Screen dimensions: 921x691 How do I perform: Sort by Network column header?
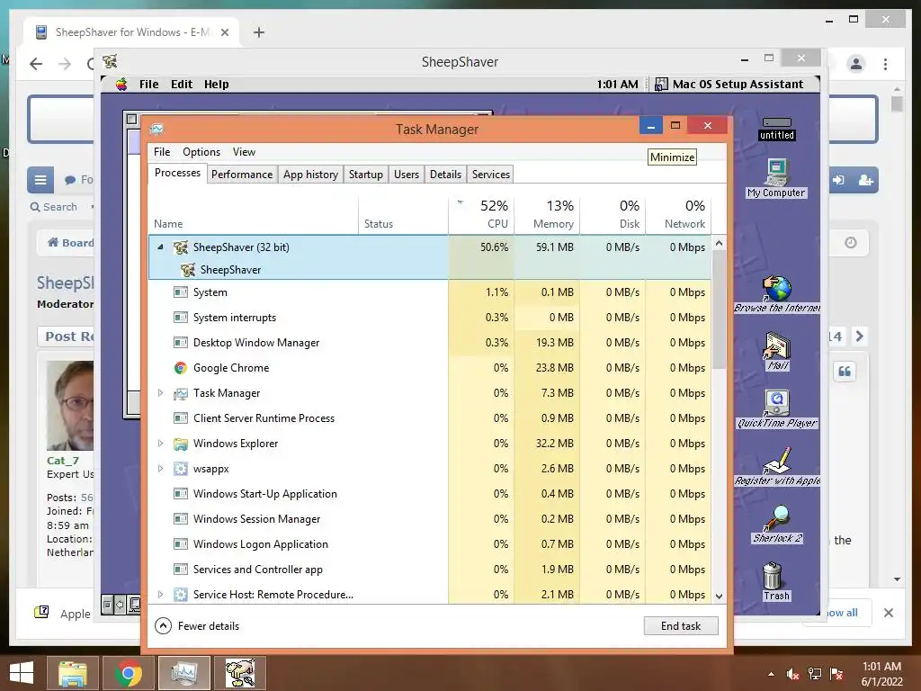pos(678,214)
